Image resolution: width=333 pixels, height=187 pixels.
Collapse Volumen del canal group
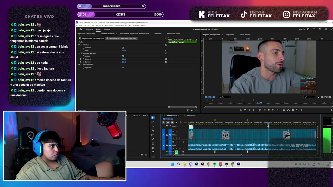coord(79,53)
